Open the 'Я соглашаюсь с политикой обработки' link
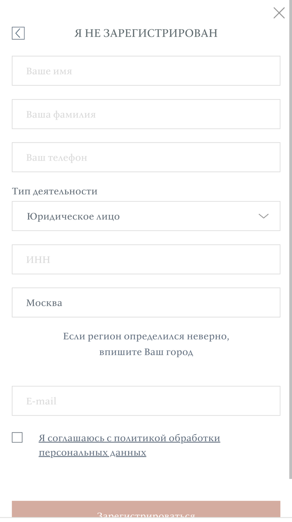 pyautogui.click(x=129, y=438)
